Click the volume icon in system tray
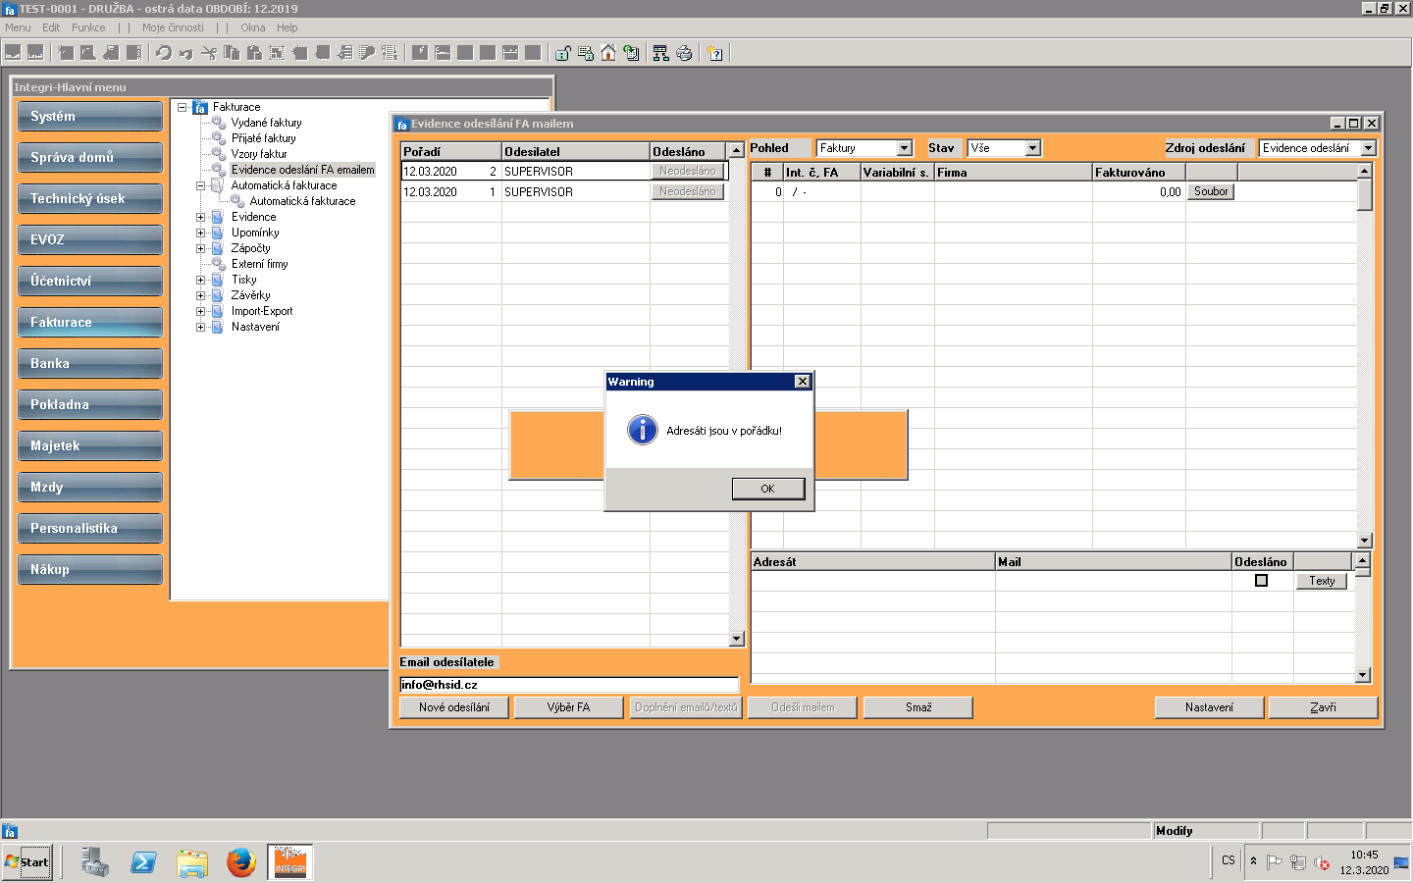1413x883 pixels. pyautogui.click(x=1322, y=862)
